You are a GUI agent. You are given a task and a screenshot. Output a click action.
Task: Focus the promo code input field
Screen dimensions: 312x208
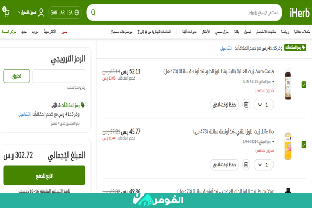coord(59,76)
